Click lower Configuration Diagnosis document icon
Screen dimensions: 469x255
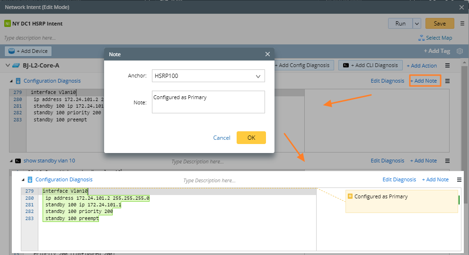click(x=30, y=179)
